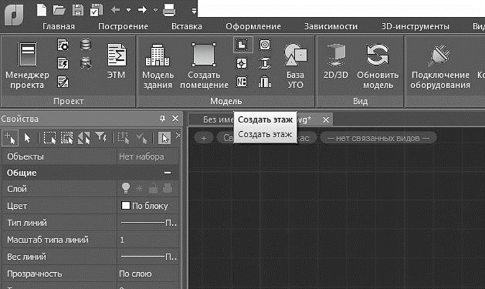Pin the Свойства panel
The width and height of the screenshot is (485, 289).
tap(163, 119)
